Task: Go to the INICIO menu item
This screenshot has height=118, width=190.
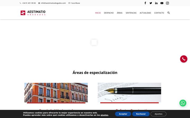Action: (x=98, y=13)
